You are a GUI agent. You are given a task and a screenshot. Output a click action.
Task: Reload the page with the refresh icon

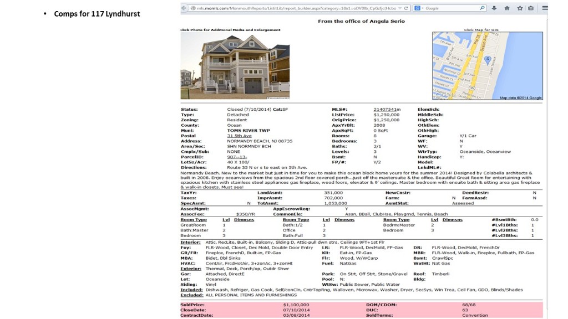coord(407,8)
